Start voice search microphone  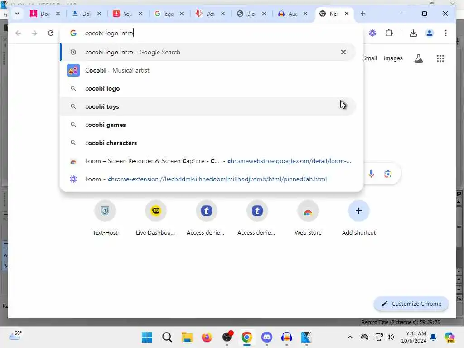point(372,174)
